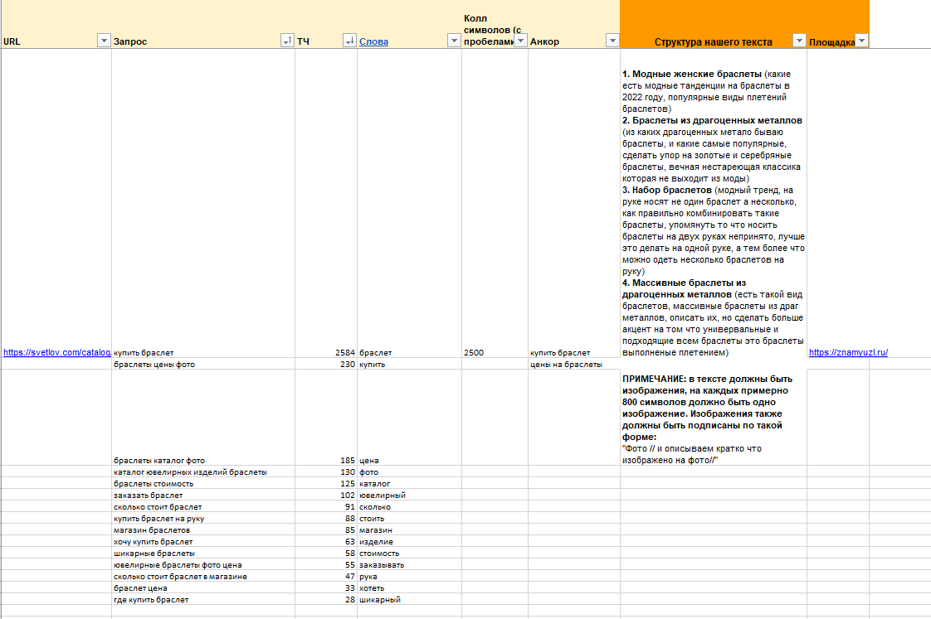Select the Запрос header cell
The width and height of the screenshot is (931, 619).
(x=203, y=24)
